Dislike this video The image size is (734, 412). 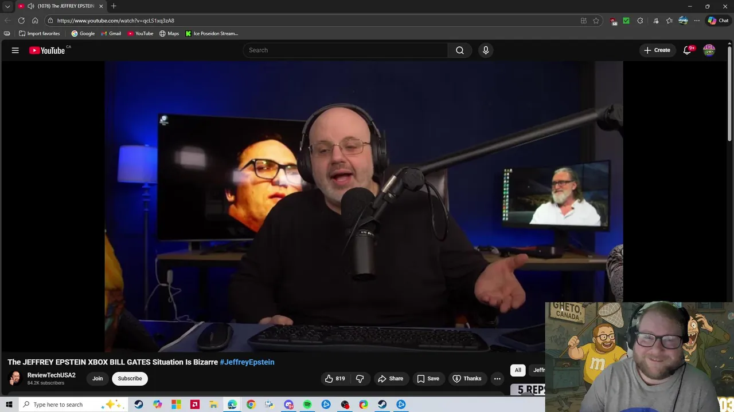point(360,378)
